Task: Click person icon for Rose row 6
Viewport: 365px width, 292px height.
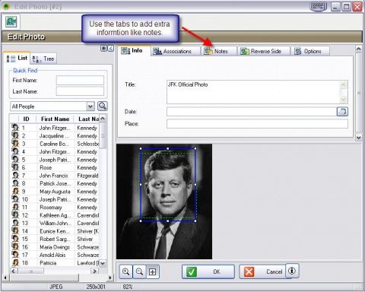Action: coord(15,167)
